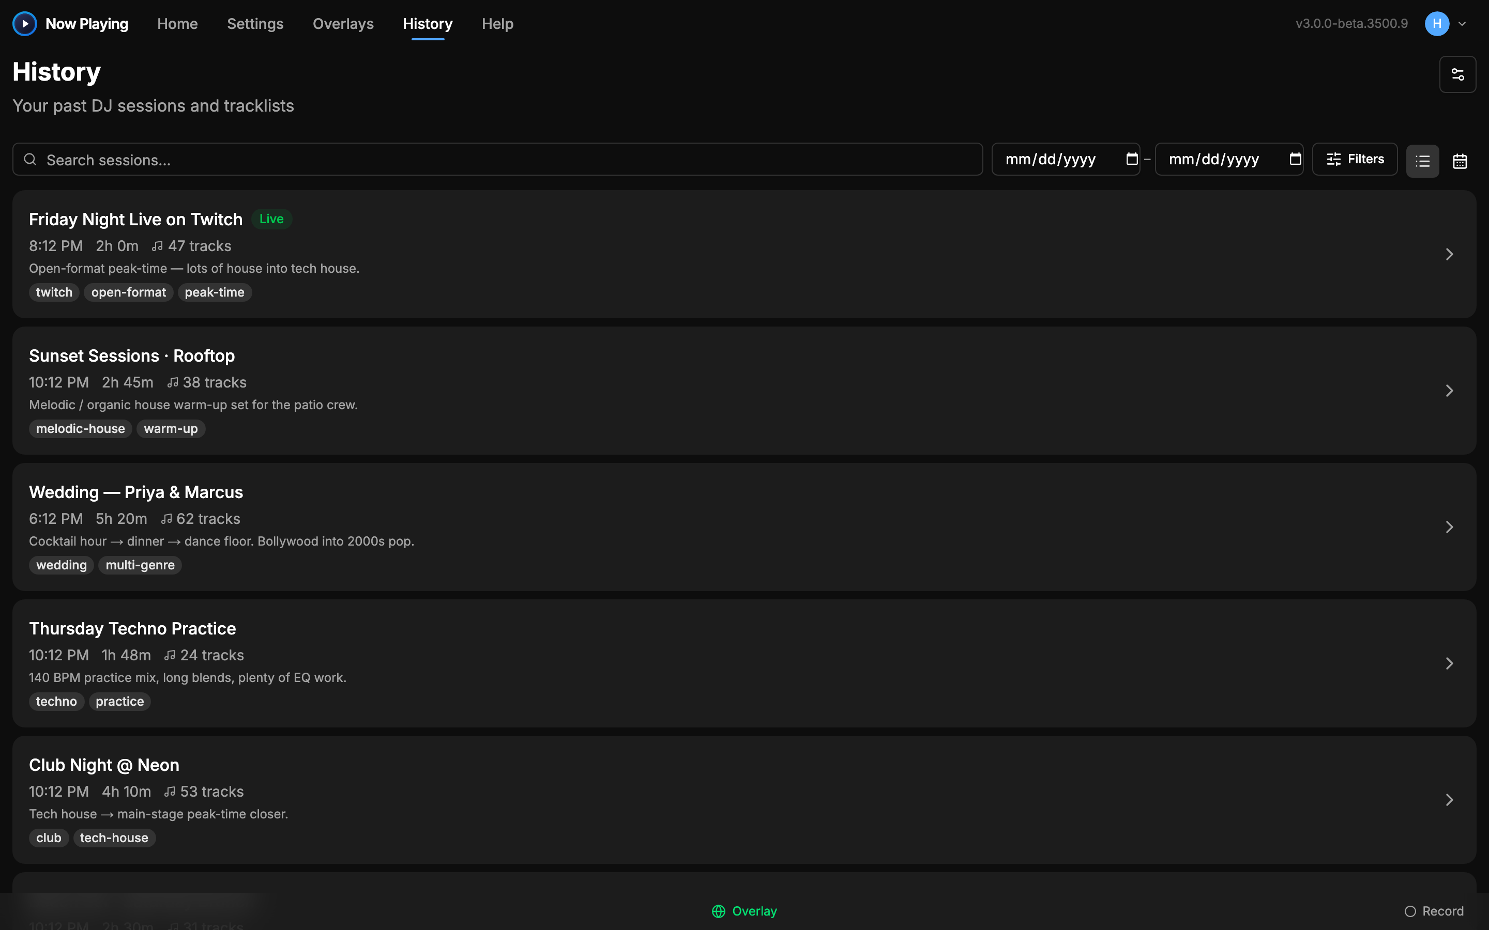Click the Live badge
This screenshot has width=1489, height=930.
[271, 219]
